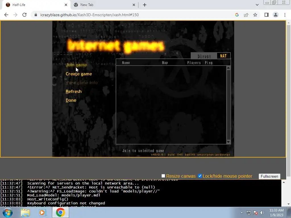Select the NAT server tab
291x218 pixels.
tap(223, 56)
